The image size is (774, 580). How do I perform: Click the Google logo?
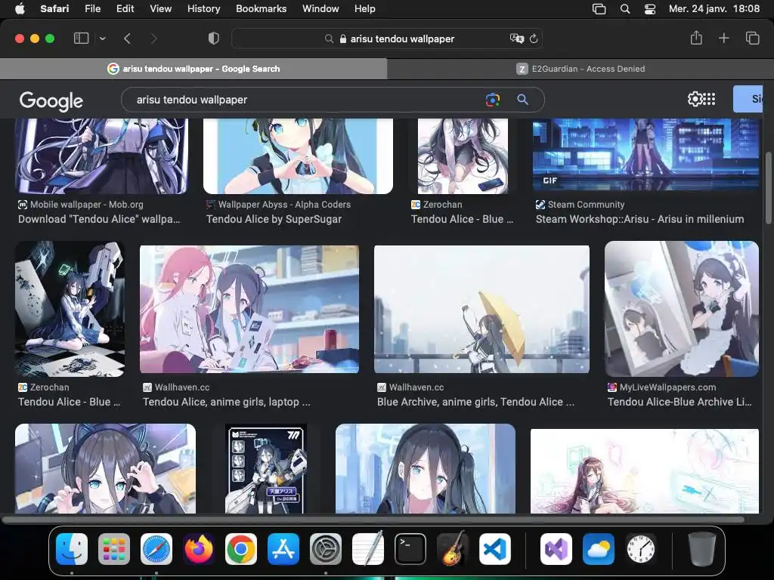click(x=51, y=100)
